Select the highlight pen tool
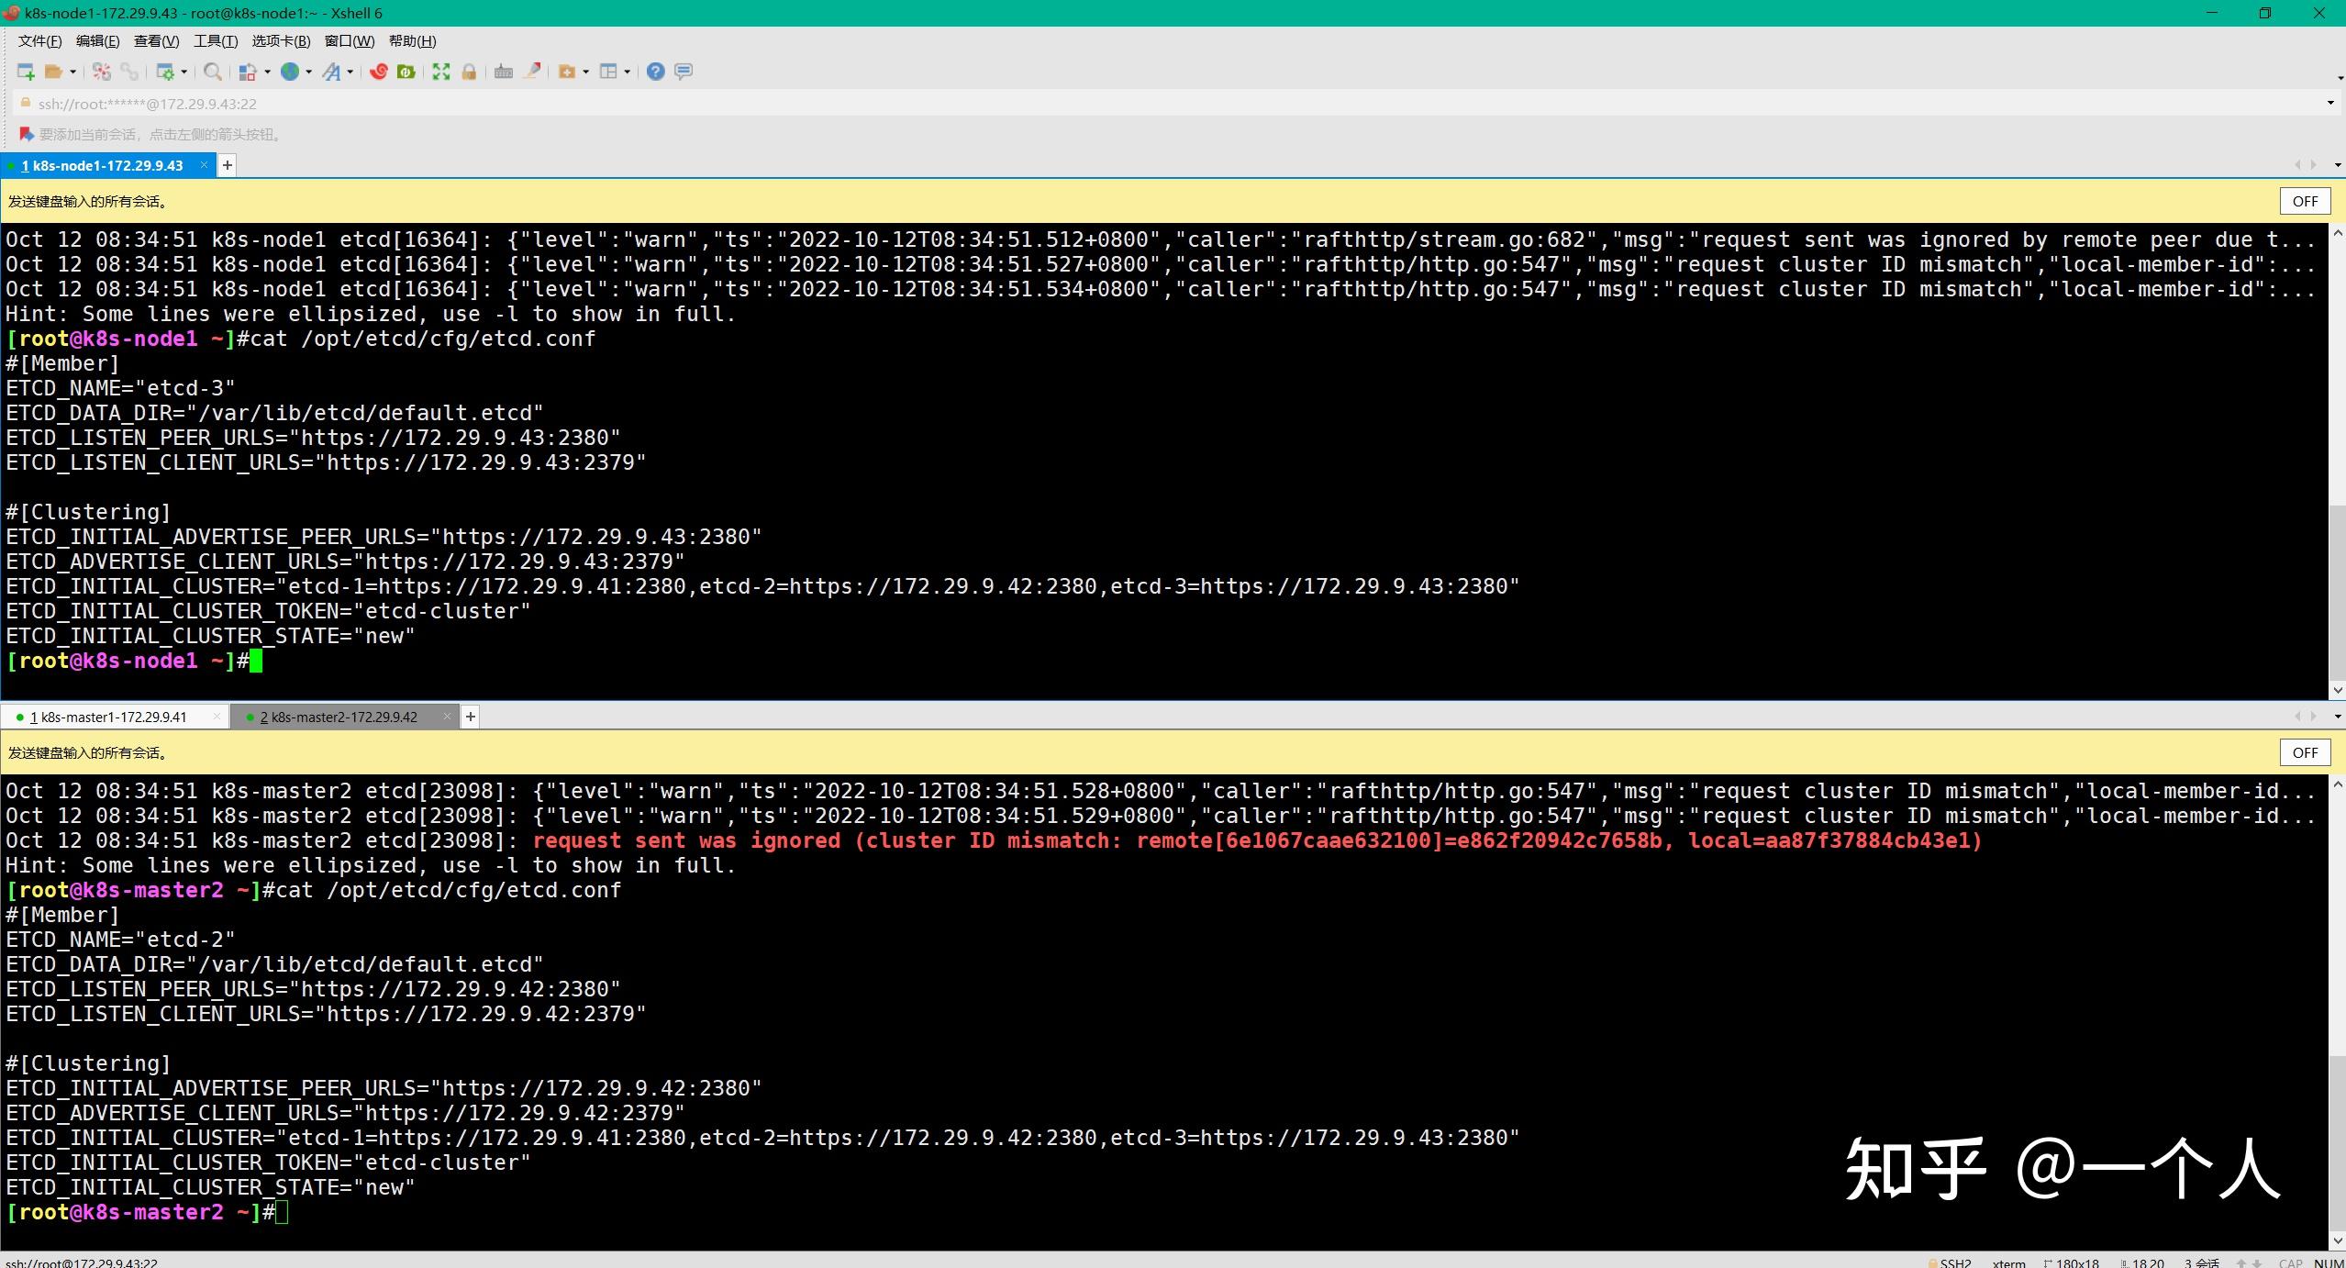This screenshot has height=1268, width=2346. click(x=532, y=72)
